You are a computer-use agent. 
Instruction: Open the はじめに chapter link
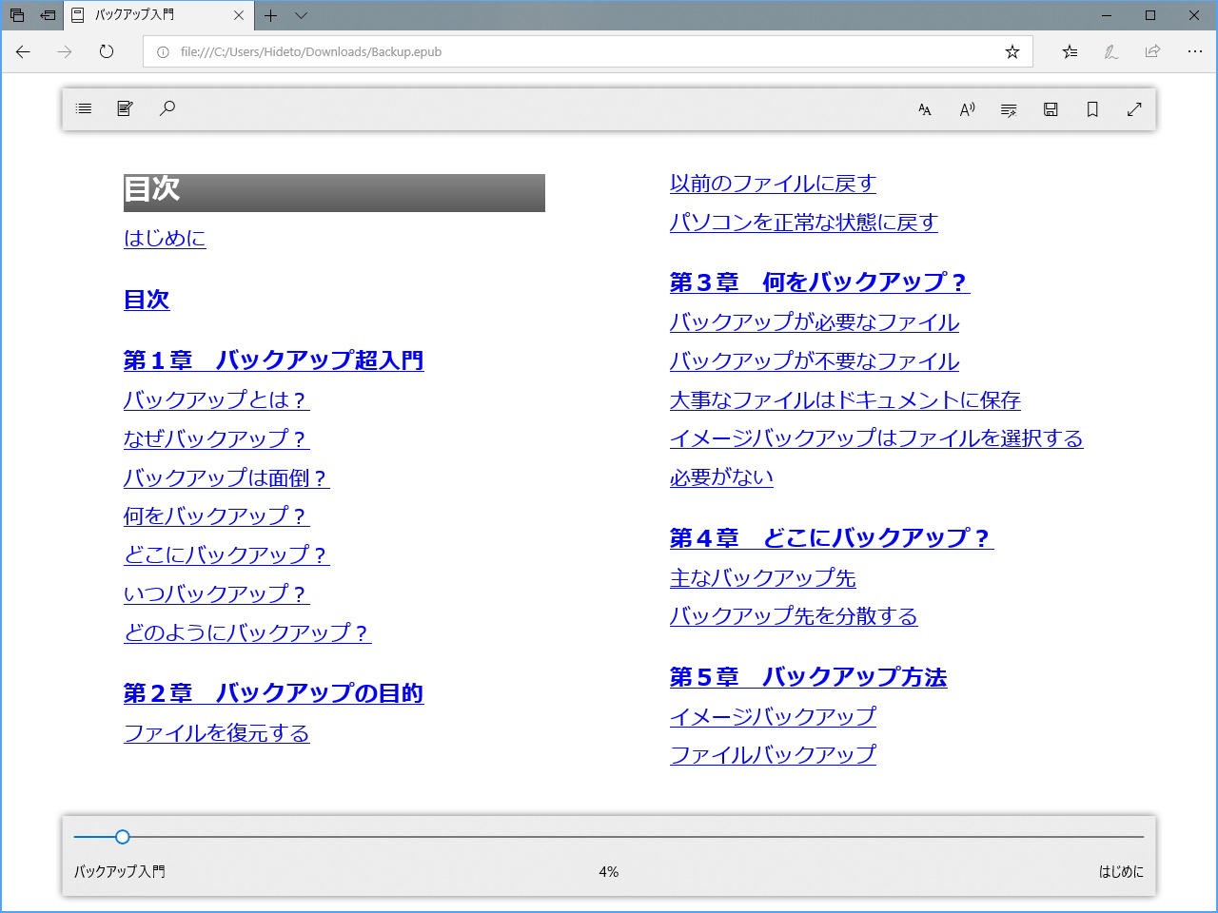(x=165, y=239)
